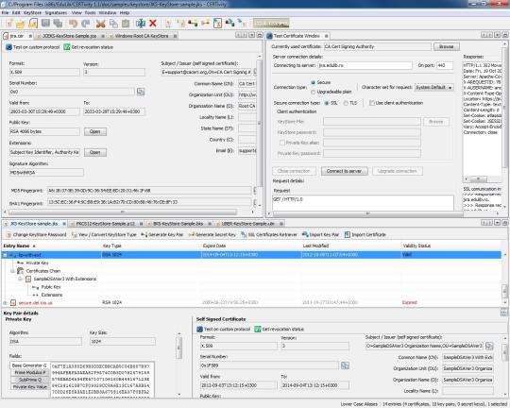Click SSL Certificates Retriever icon
This screenshot has width=510, height=408.
pyautogui.click(x=244, y=234)
